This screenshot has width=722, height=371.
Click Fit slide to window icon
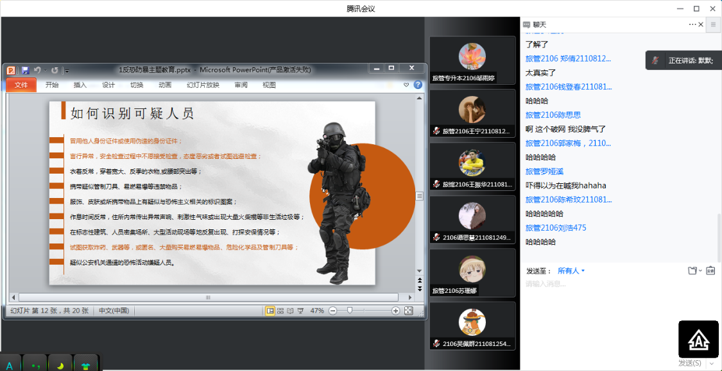click(408, 311)
